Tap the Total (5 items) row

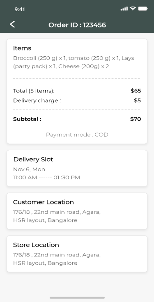77,91
